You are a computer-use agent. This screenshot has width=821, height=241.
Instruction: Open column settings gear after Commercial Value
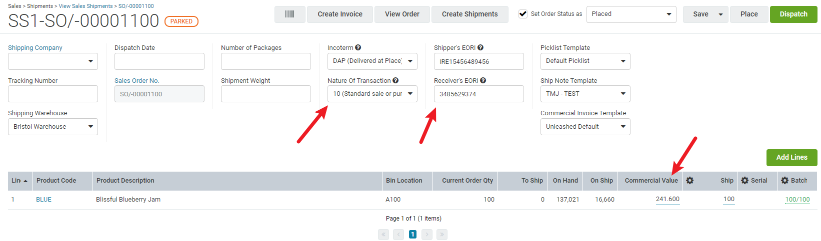690,181
